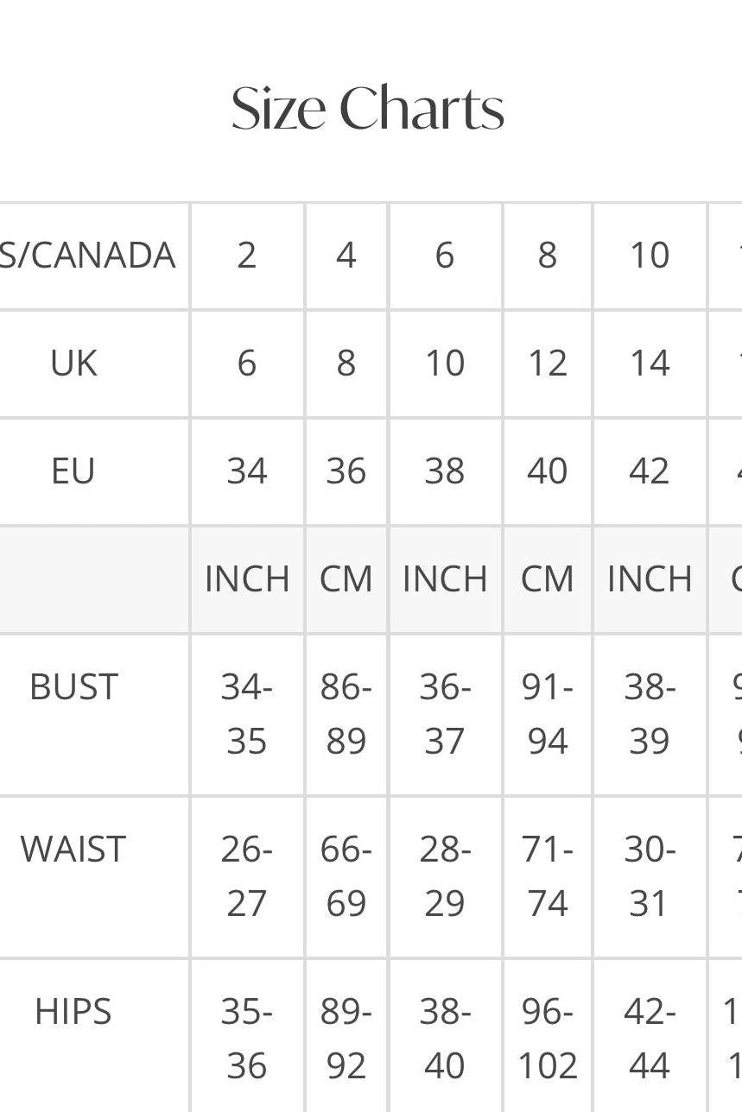The height and width of the screenshot is (1112, 742).
Task: Select the bust 91-94 cm cell
Action: pyautogui.click(x=548, y=714)
